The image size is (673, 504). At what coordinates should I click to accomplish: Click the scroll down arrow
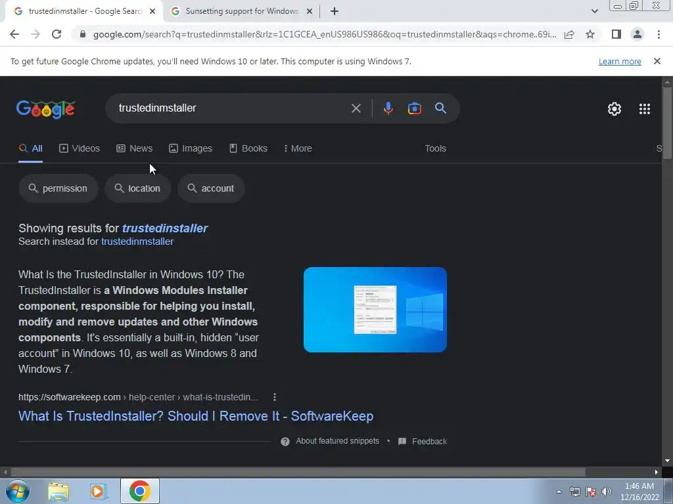pyautogui.click(x=667, y=461)
